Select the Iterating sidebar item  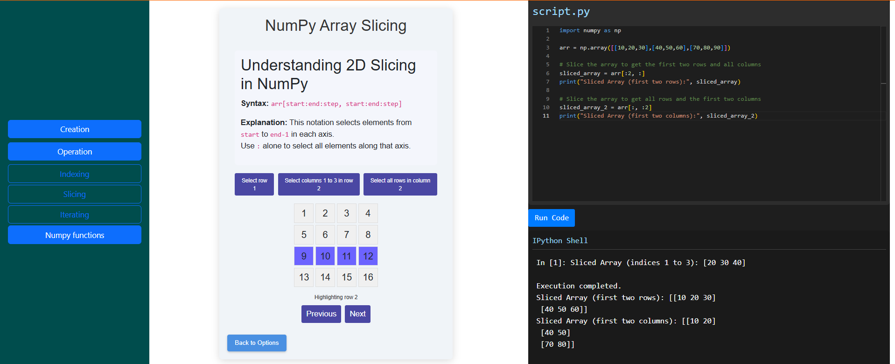75,215
